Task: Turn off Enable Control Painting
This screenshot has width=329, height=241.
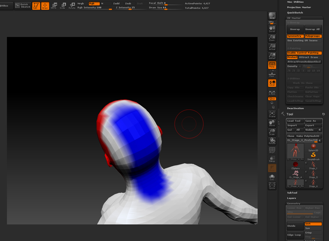Action: pos(304,53)
